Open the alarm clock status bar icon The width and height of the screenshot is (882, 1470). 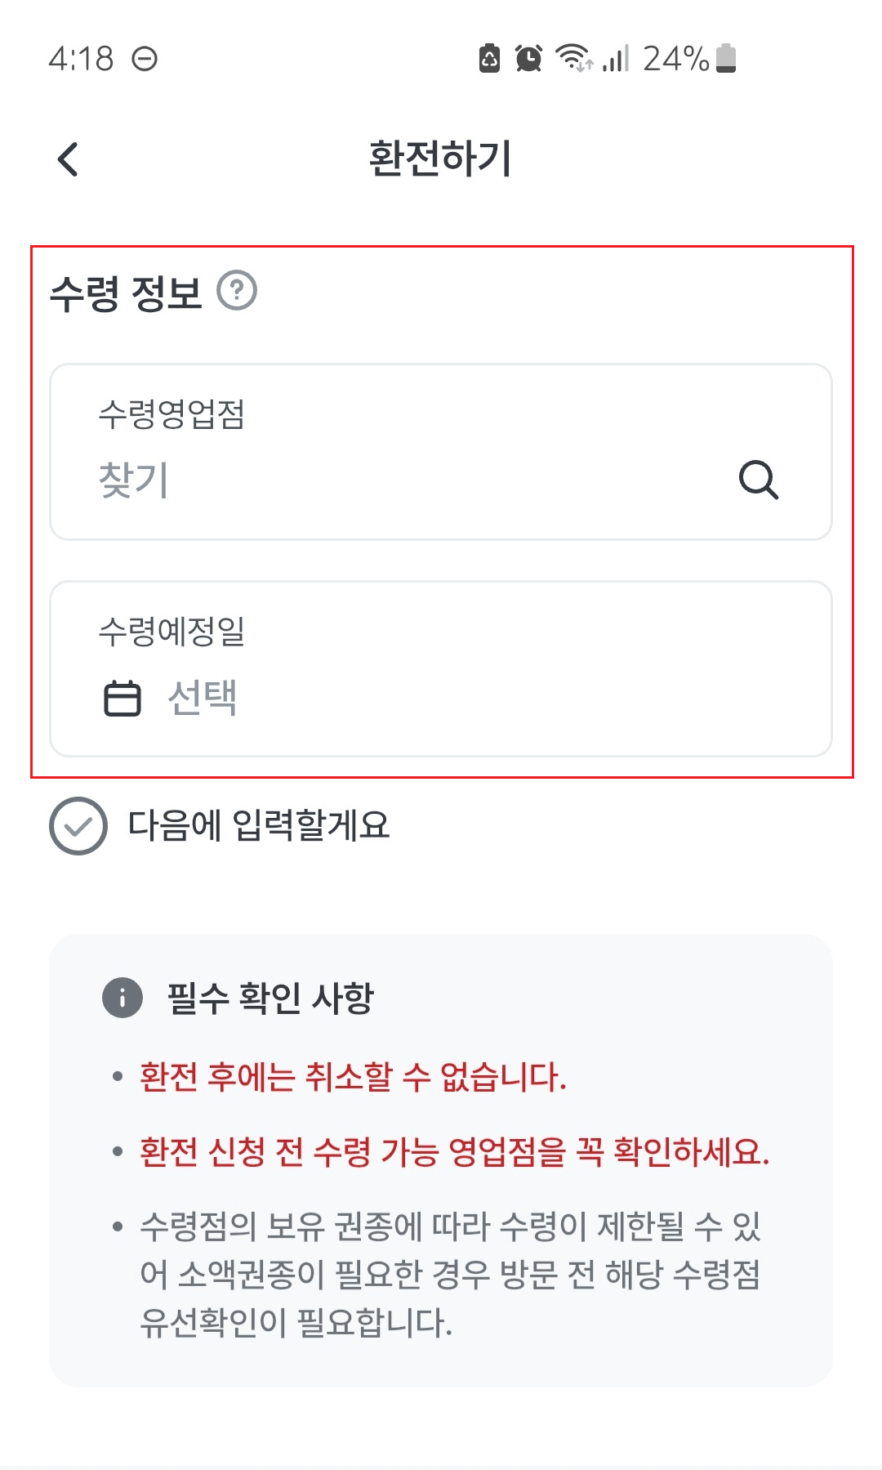pos(529,57)
